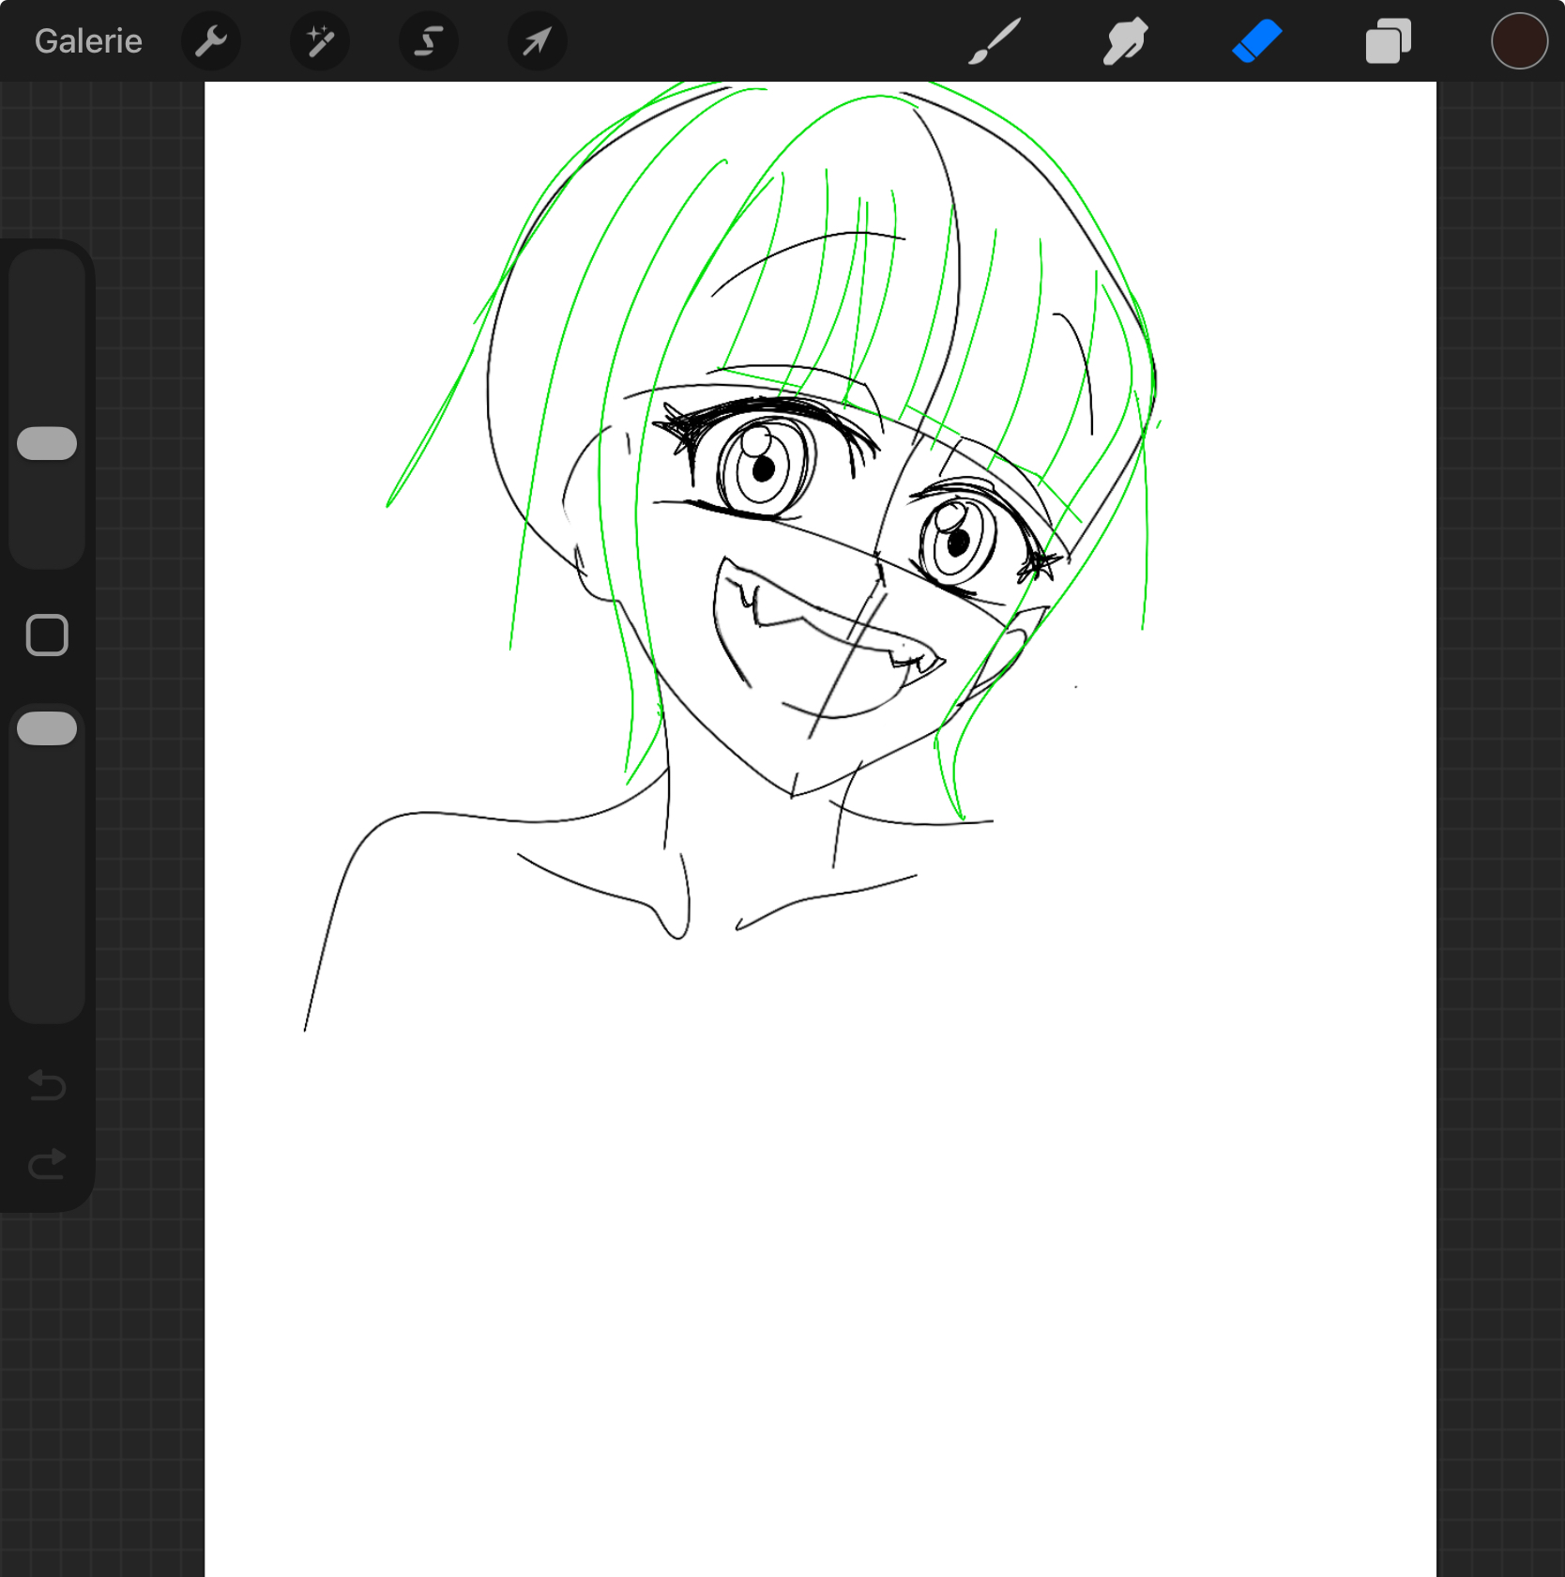Open the Adjustments magic wand menu
1565x1577 pixels.
coord(320,41)
